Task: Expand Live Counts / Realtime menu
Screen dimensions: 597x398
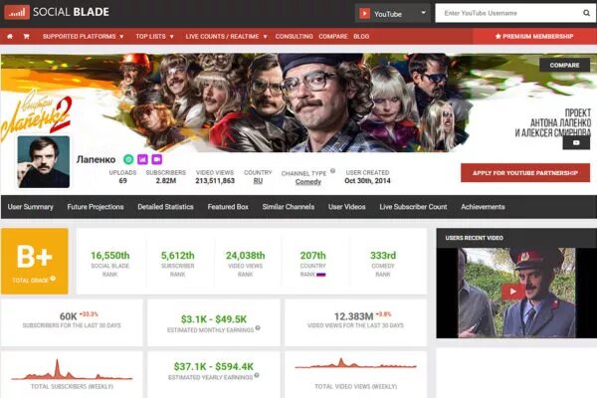Action: pyautogui.click(x=227, y=36)
